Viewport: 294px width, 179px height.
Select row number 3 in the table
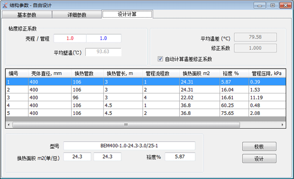[146, 97]
